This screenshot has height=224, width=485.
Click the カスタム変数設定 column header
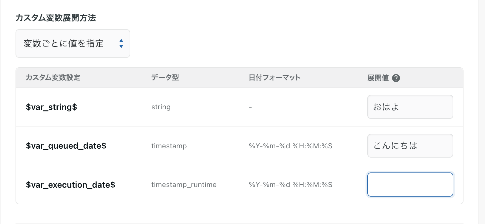(53, 78)
